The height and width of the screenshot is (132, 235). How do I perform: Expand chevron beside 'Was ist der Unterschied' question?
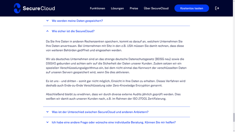pyautogui.click(x=47, y=112)
